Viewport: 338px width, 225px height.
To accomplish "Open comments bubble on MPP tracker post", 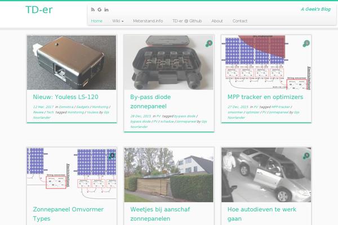I will [306, 43].
